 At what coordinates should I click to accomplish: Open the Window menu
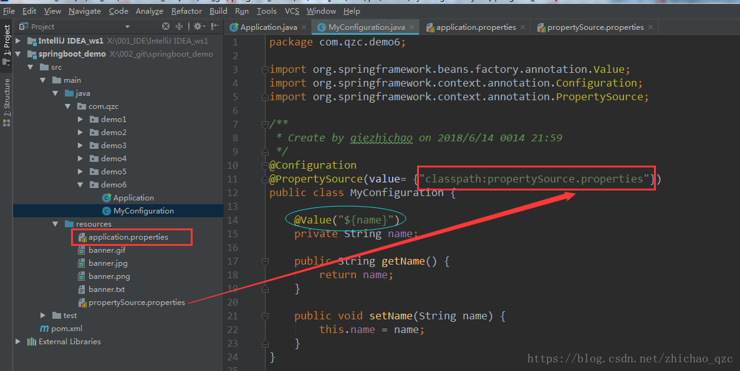pos(322,11)
